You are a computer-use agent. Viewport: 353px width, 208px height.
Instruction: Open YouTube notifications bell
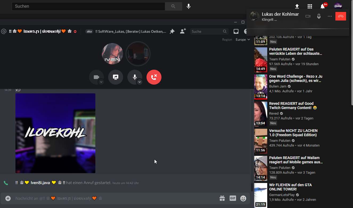[323, 6]
